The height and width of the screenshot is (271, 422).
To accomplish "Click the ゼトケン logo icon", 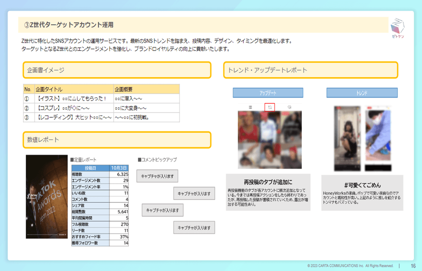I will point(398,28).
